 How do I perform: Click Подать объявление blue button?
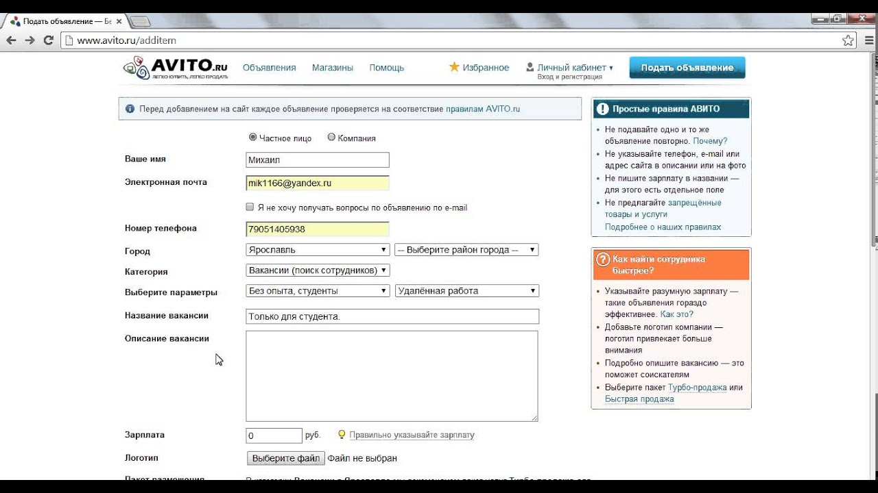(687, 68)
